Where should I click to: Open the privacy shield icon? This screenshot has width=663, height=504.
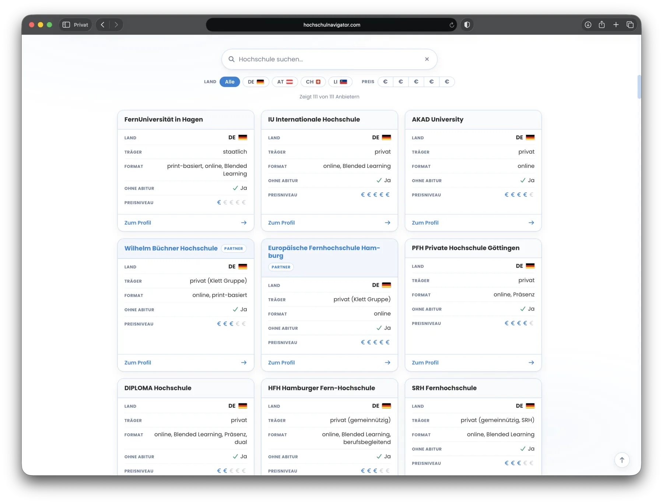point(467,25)
